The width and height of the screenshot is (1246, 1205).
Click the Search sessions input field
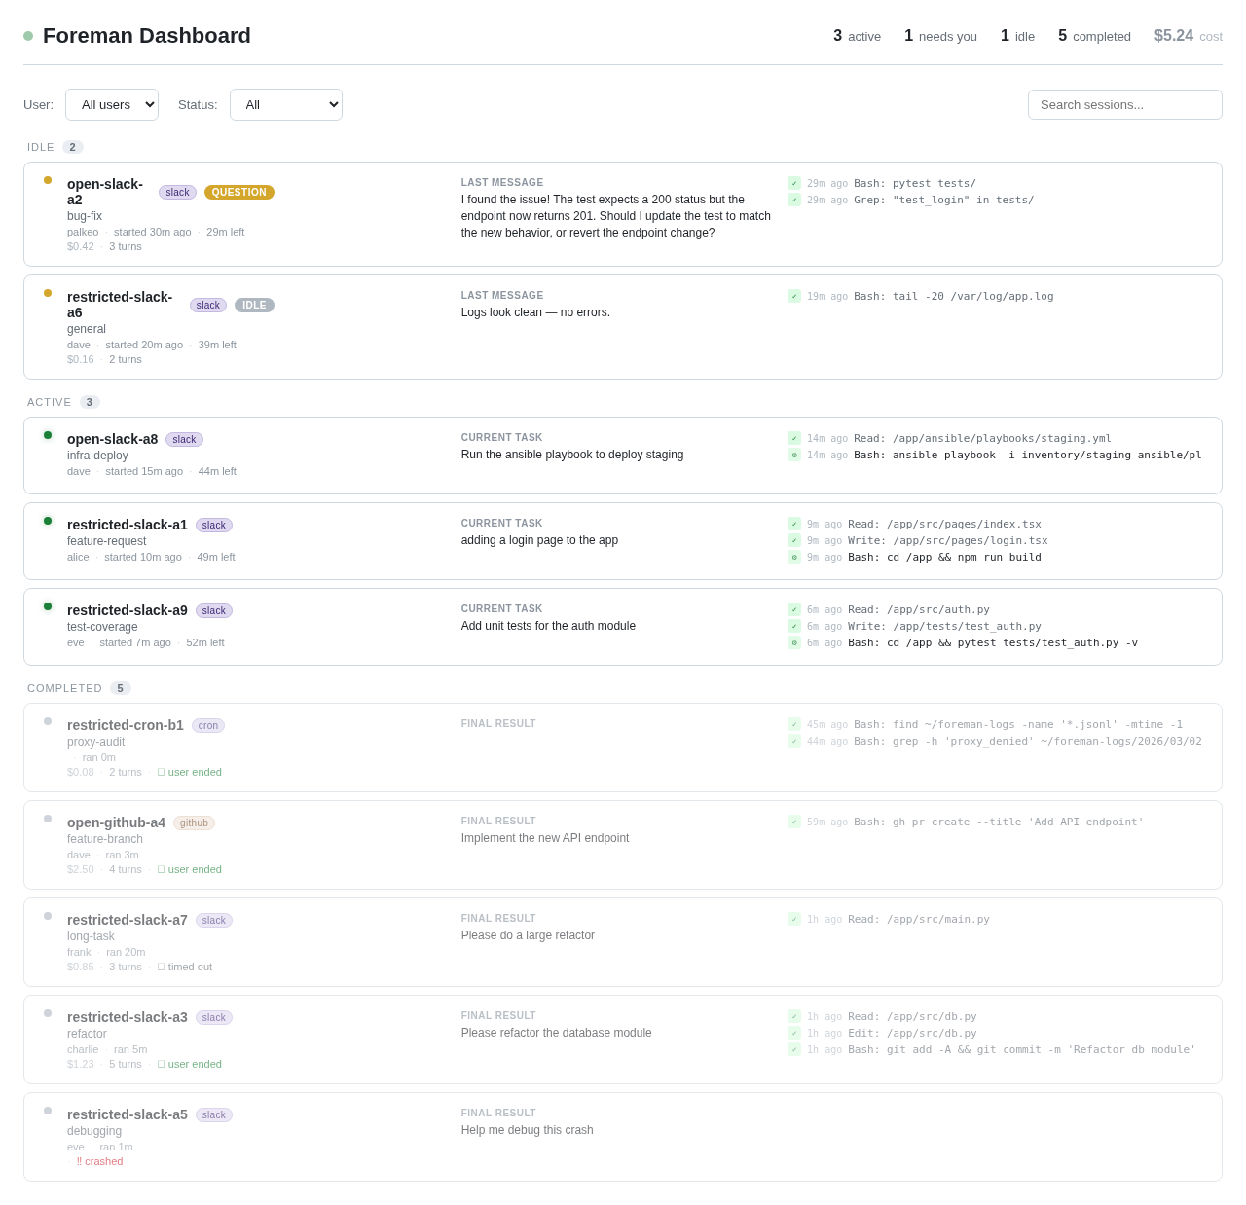[x=1124, y=105]
